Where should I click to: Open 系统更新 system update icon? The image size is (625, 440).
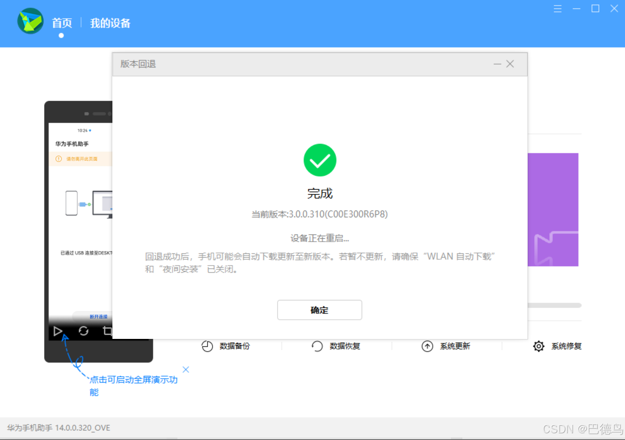point(427,346)
